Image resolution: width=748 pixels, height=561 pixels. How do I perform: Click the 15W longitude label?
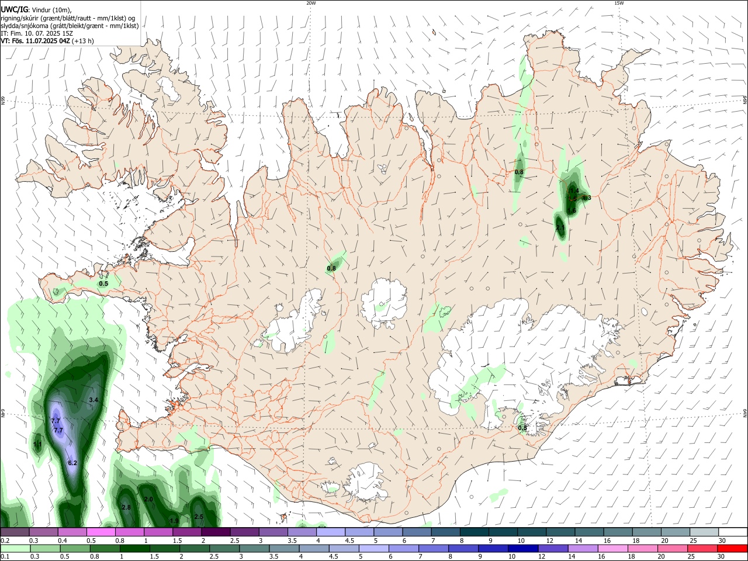point(619,3)
